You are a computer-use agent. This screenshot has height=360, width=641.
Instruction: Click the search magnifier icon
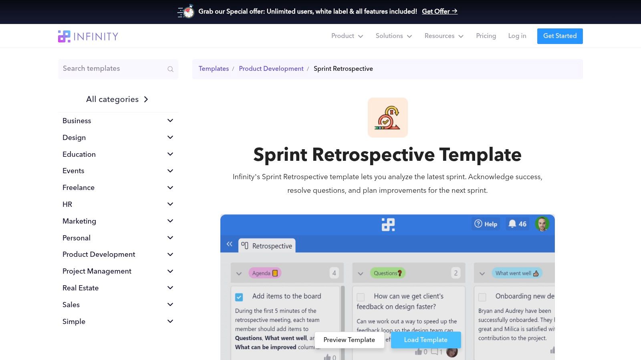pos(170,69)
